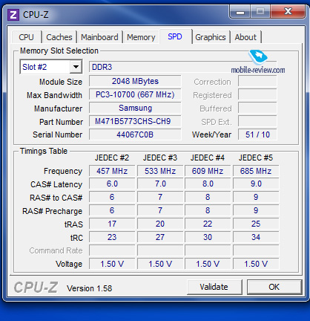
Task: Click the CPU-Z purple Z title icon
Action: [13, 15]
